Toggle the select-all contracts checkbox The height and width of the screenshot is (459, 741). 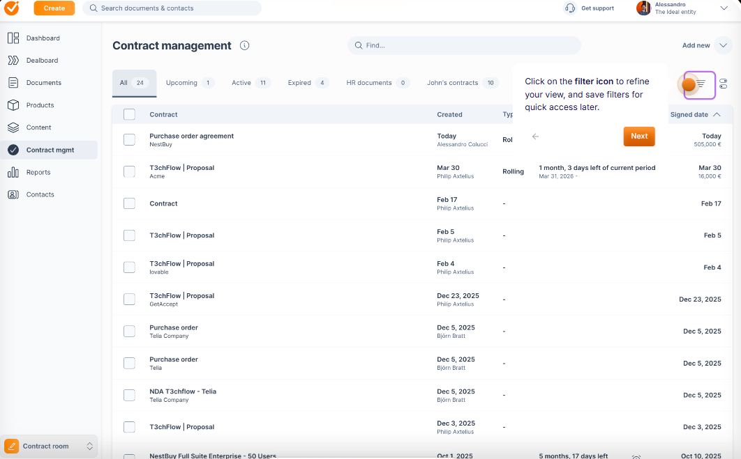129,114
